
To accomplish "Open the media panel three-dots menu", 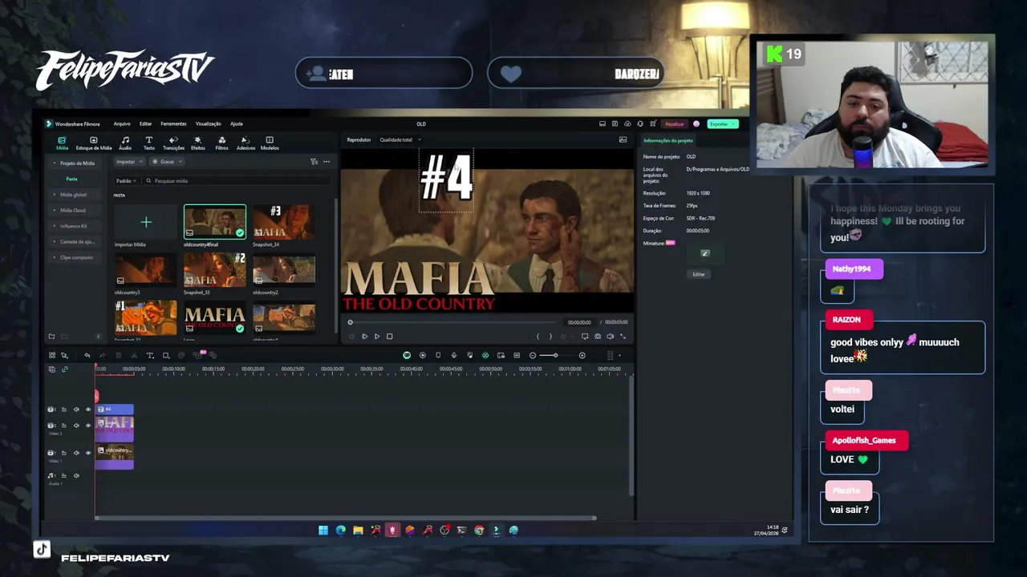I will 327,162.
